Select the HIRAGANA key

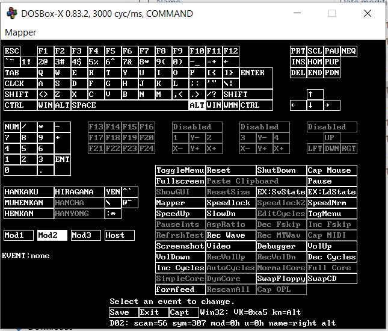coord(79,192)
